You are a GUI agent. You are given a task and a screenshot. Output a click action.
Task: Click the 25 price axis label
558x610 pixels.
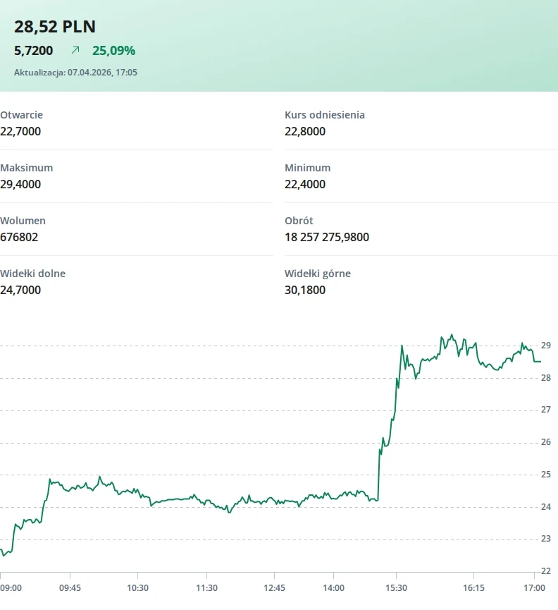pos(545,475)
